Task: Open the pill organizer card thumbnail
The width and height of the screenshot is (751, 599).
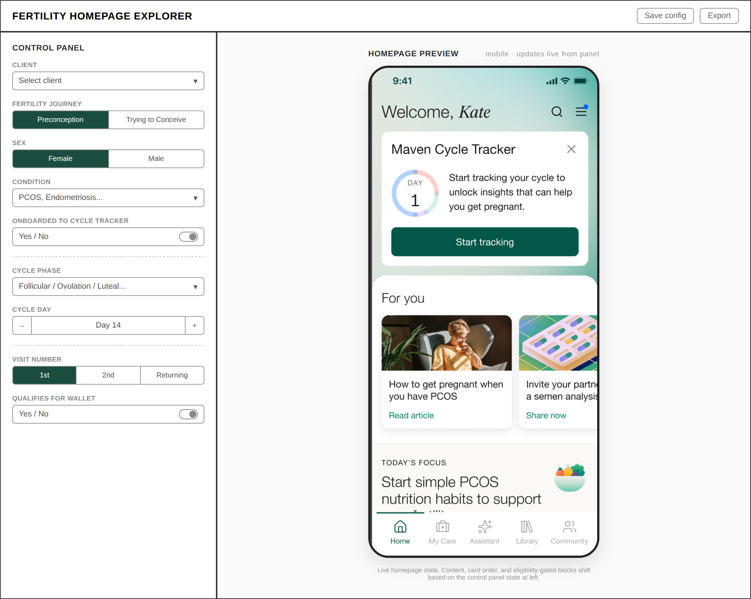Action: point(558,343)
